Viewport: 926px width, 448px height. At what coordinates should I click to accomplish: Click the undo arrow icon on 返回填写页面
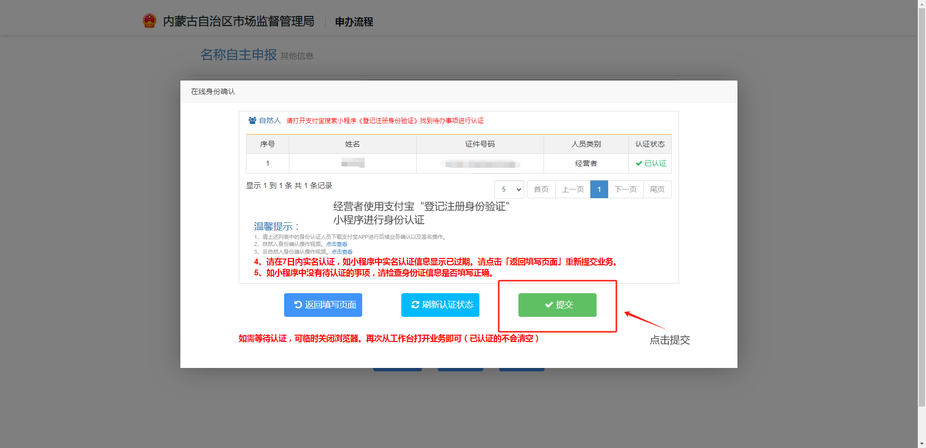tap(298, 305)
